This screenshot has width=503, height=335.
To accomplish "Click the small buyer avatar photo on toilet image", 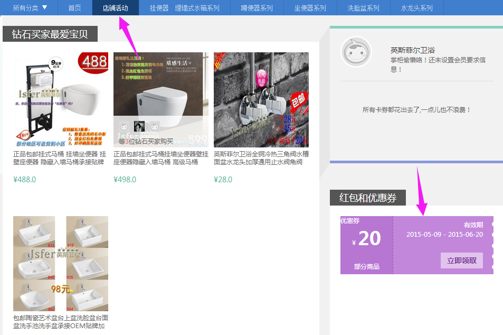I will click(139, 126).
